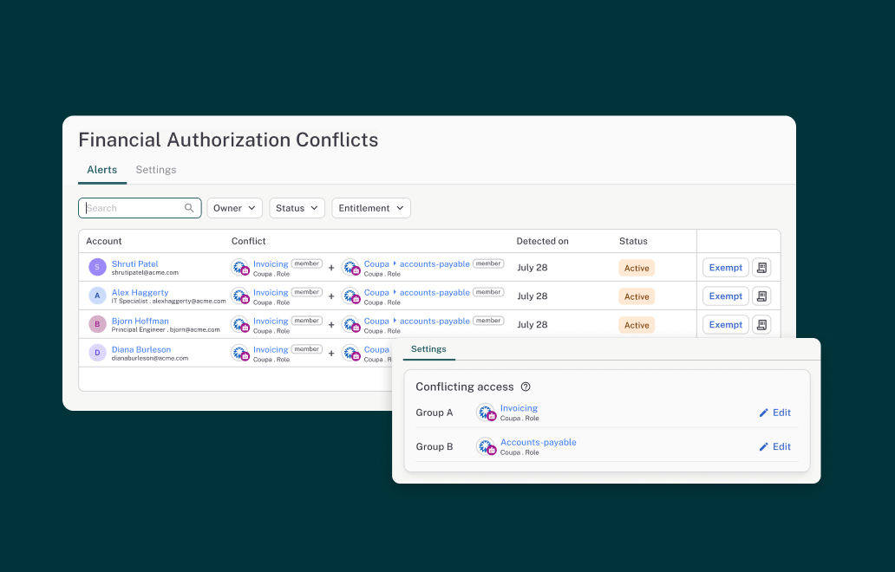895x572 pixels.
Task: Click Coupa Invoicing icon in Shruti Patel's row
Action: pyautogui.click(x=240, y=268)
